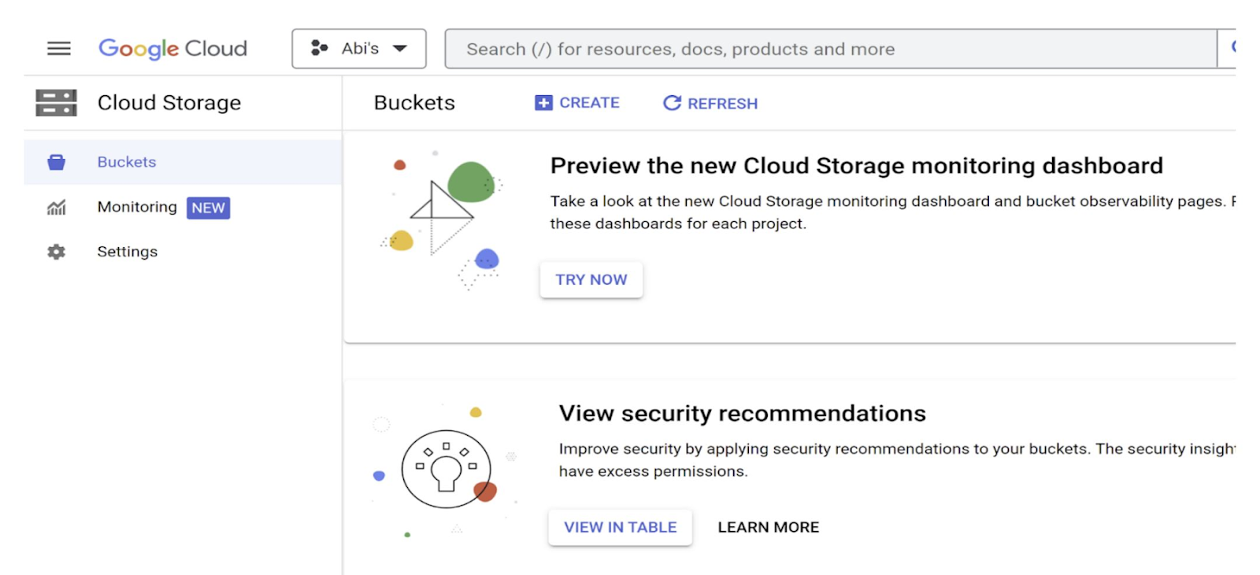Viewport: 1260px width, 575px height.
Task: Open the LEARN MORE link
Action: click(768, 527)
